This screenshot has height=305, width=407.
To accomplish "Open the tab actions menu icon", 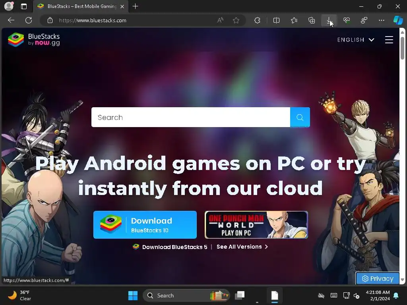I will point(24,6).
